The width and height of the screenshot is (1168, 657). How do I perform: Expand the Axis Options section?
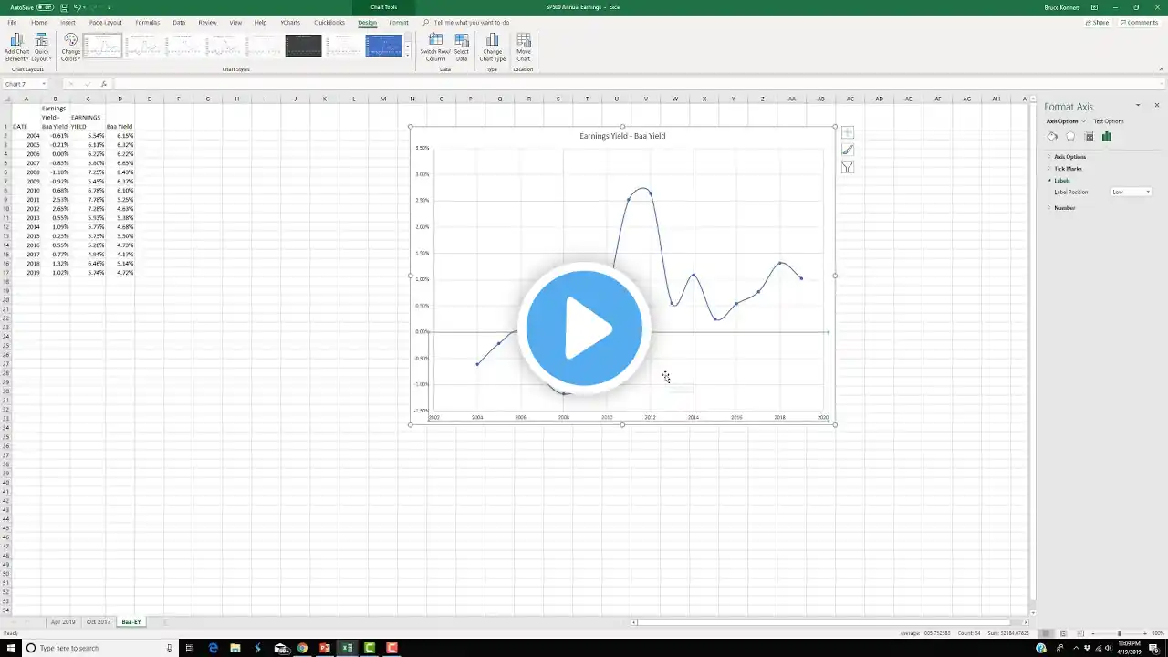[x=1069, y=157]
